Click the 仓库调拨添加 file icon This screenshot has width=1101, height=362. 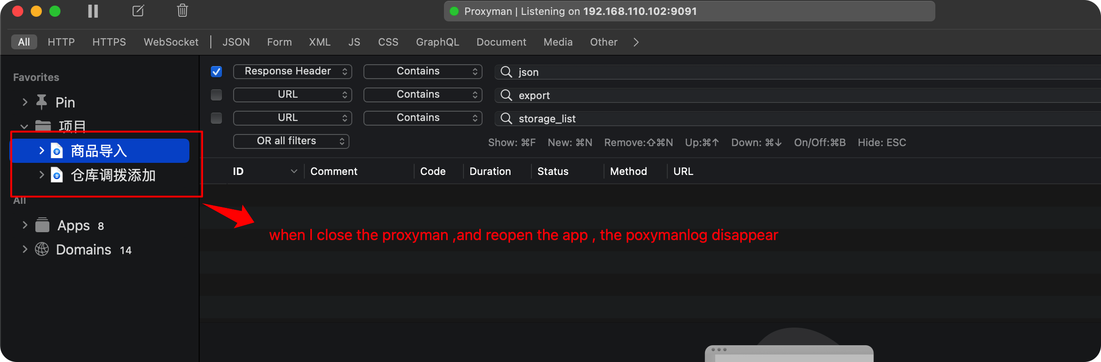(x=57, y=175)
